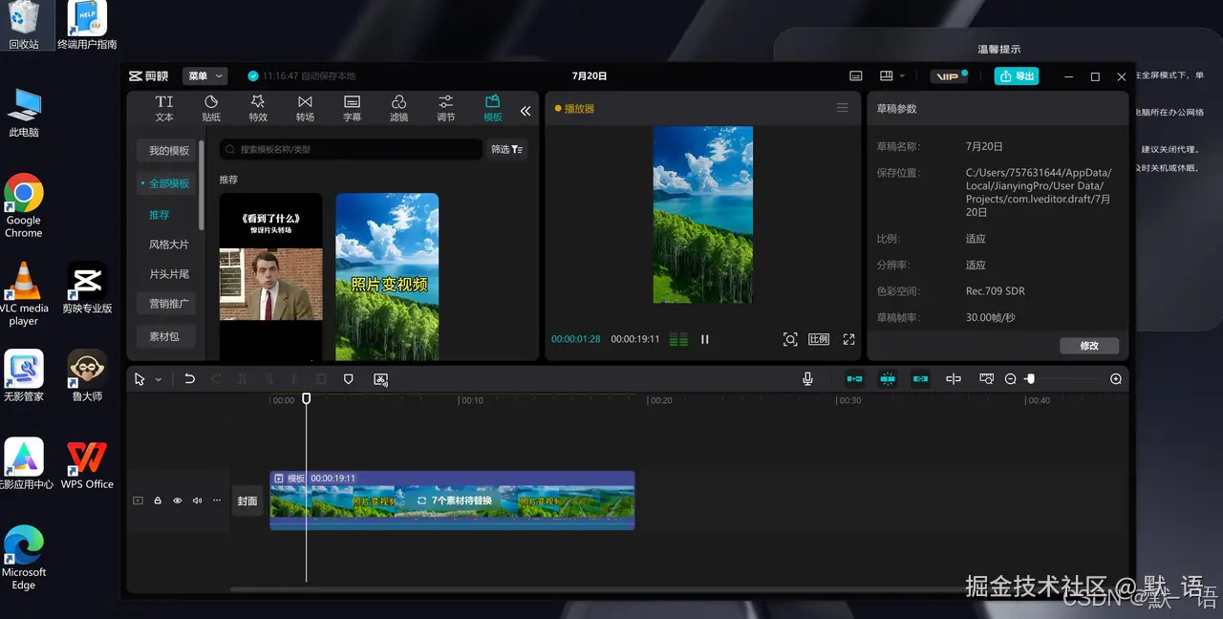Viewport: 1223px width, 619px height.
Task: Select the 片头片尾 sidebar item
Action: pos(169,274)
